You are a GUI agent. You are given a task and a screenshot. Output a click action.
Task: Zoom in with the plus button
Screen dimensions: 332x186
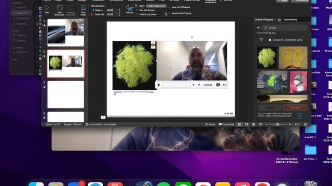click(x=290, y=125)
